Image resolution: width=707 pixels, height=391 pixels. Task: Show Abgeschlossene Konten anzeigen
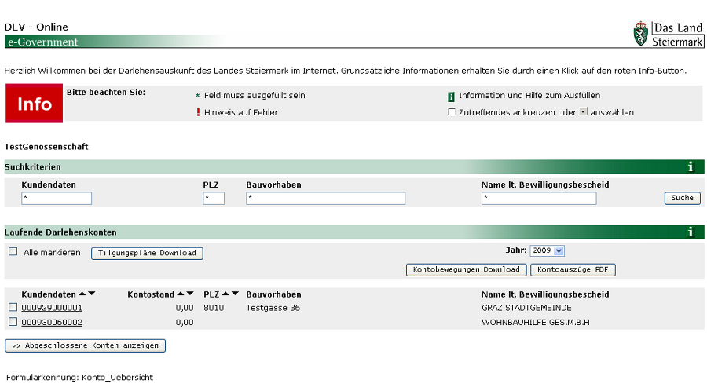click(85, 345)
